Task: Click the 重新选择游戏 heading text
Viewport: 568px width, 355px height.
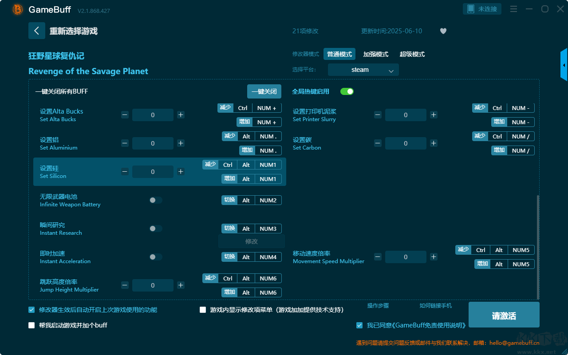Action: 74,31
